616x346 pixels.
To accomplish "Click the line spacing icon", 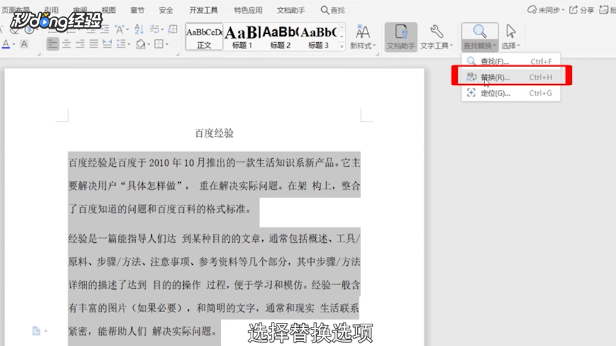I will pos(122,44).
